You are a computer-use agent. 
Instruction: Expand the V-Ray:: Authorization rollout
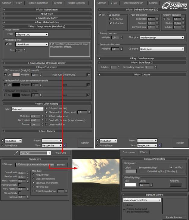(47, 10)
